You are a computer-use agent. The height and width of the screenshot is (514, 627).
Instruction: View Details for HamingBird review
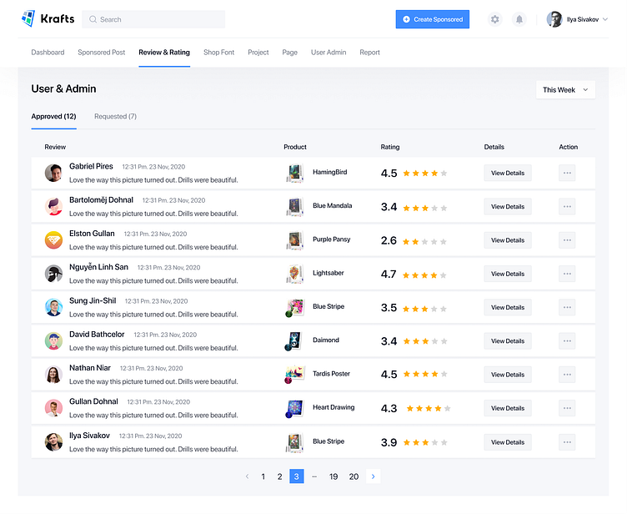508,173
